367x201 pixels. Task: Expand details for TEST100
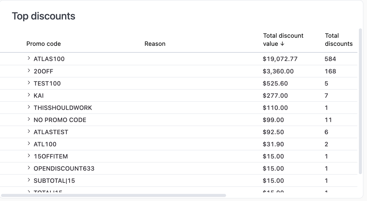[x=29, y=83]
